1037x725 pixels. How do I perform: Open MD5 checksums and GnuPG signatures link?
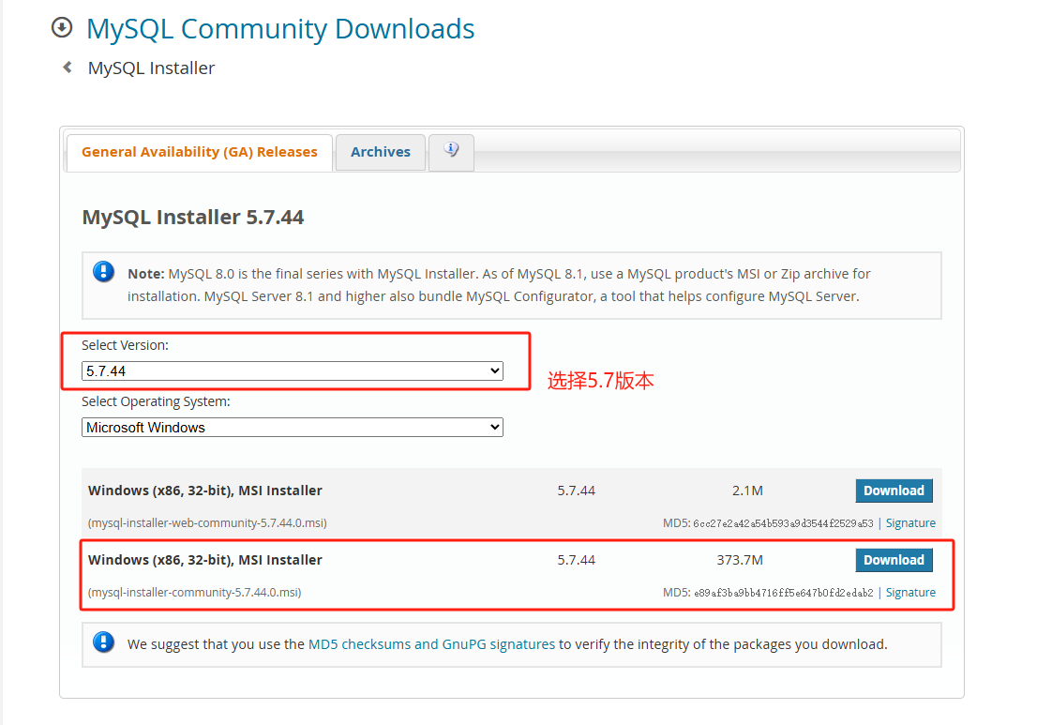[x=431, y=644]
